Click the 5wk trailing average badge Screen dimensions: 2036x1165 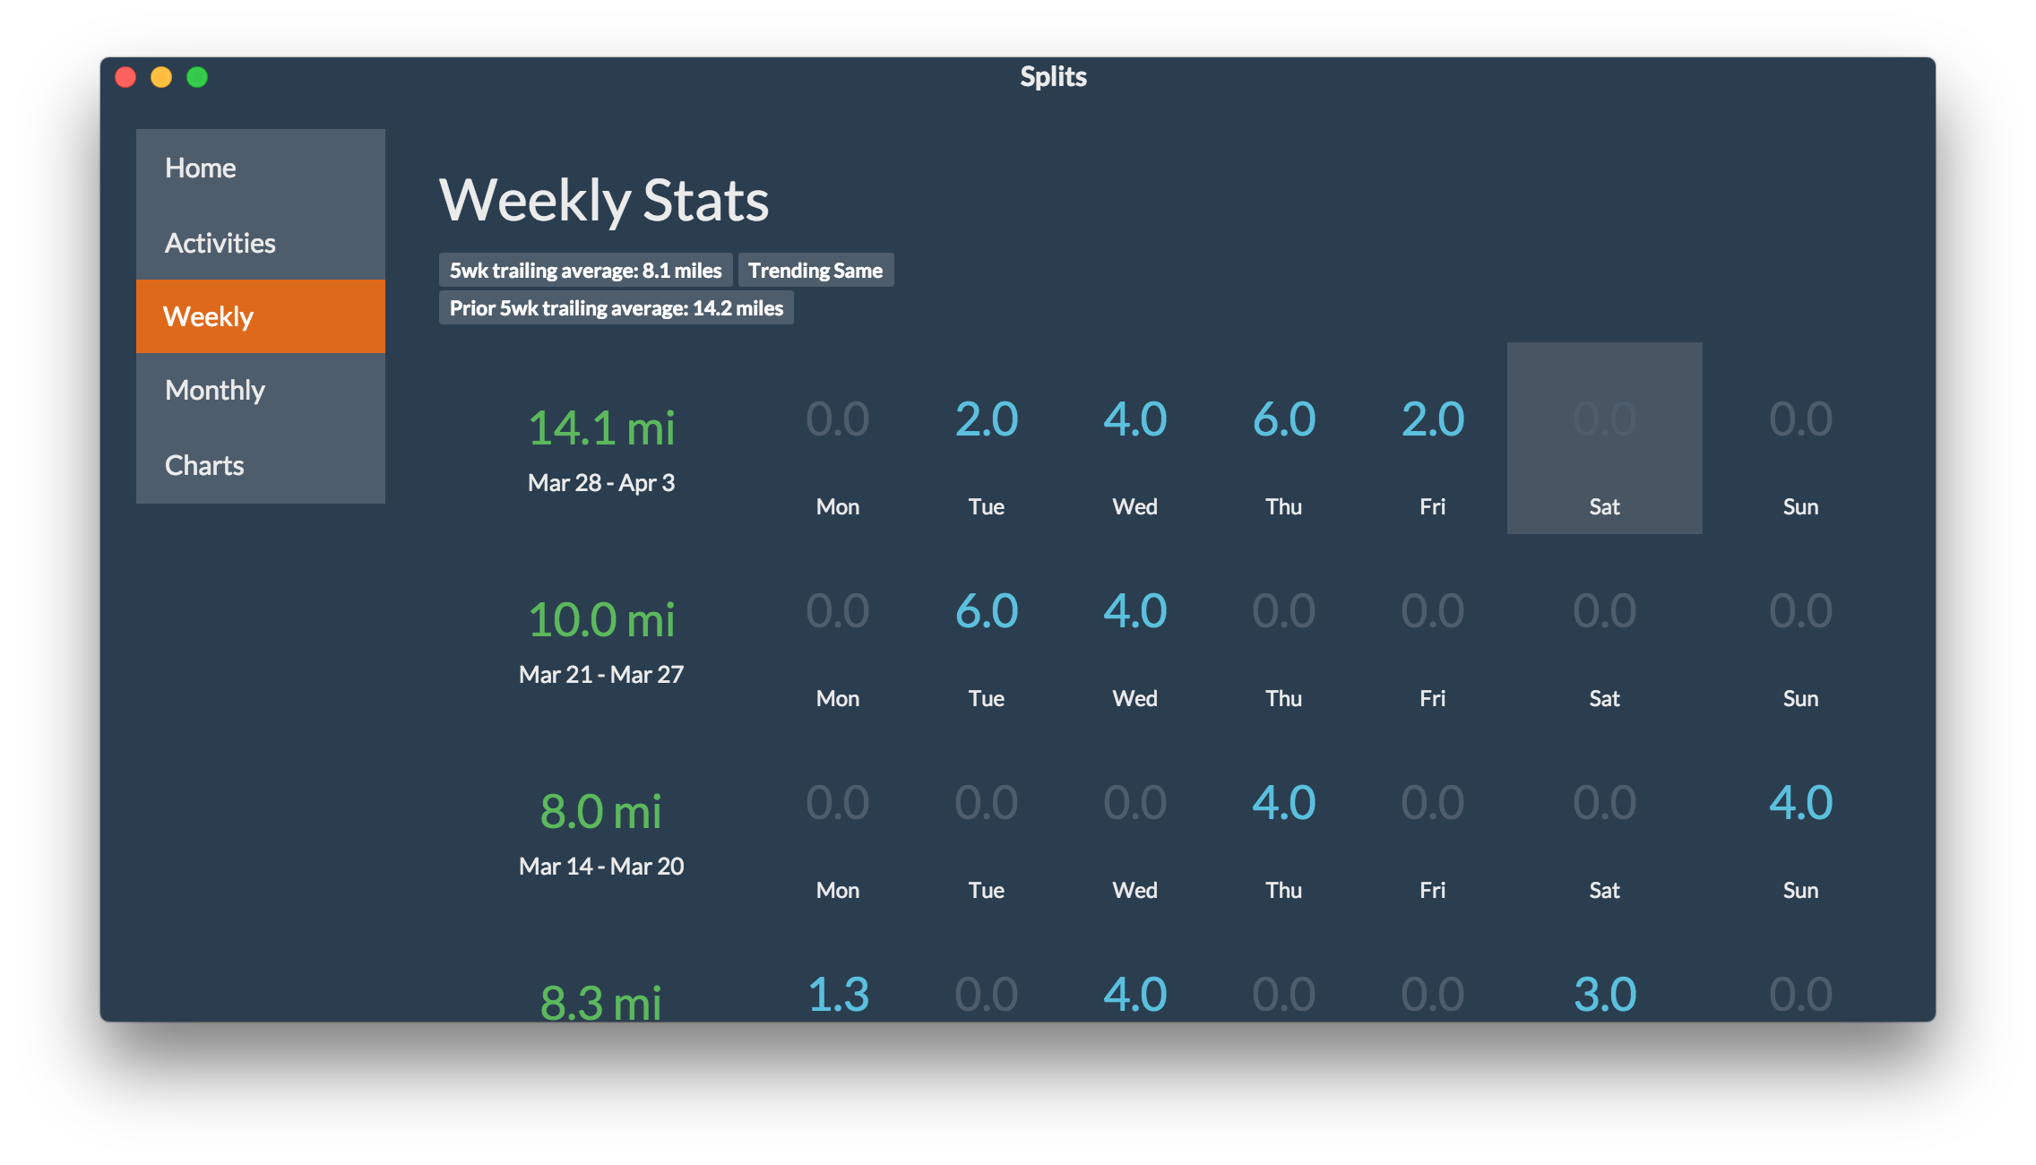tap(585, 271)
